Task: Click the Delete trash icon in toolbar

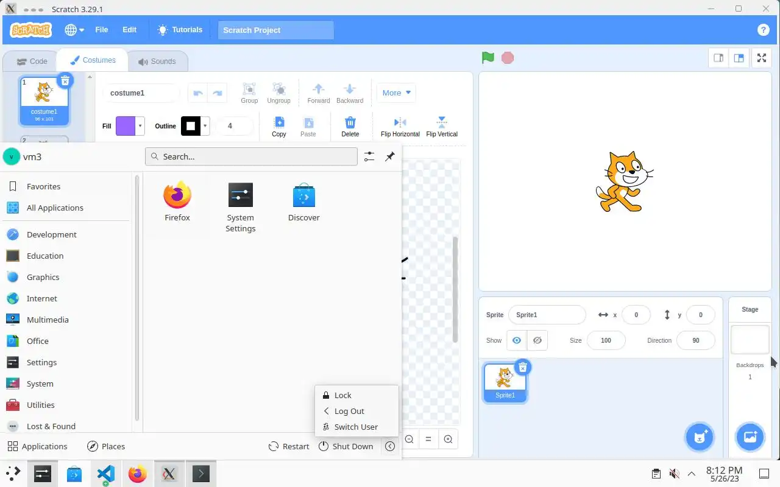Action: coord(350,127)
